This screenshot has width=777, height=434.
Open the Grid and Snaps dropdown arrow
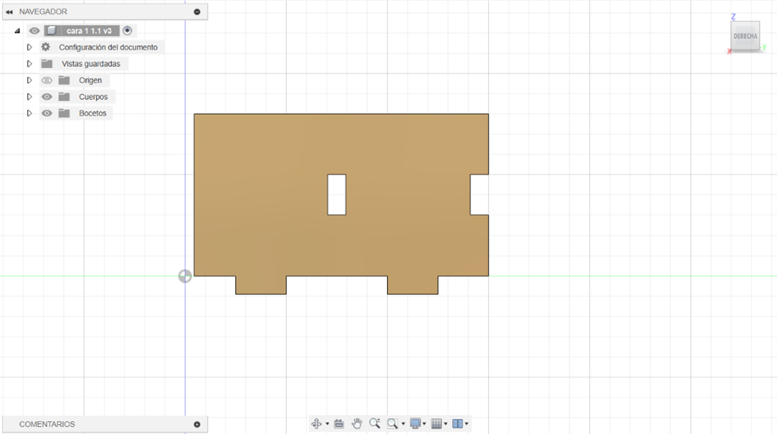[x=446, y=424]
